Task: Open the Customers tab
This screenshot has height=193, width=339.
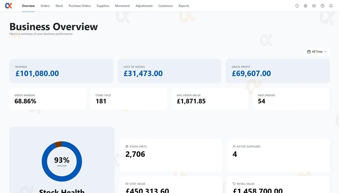Action: point(166,6)
